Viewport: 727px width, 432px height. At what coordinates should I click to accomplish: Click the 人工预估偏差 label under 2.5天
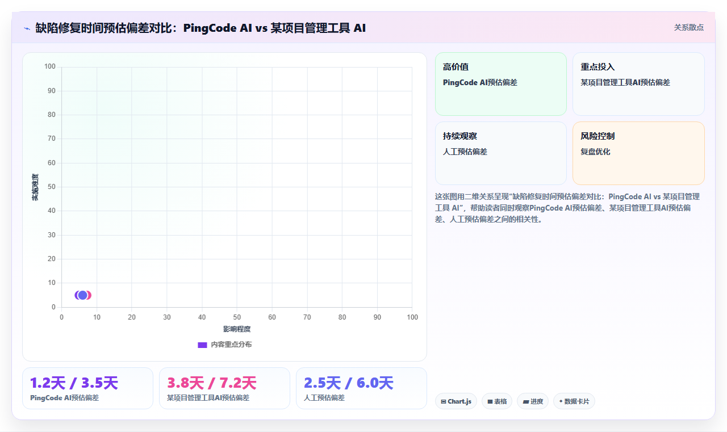(x=324, y=398)
